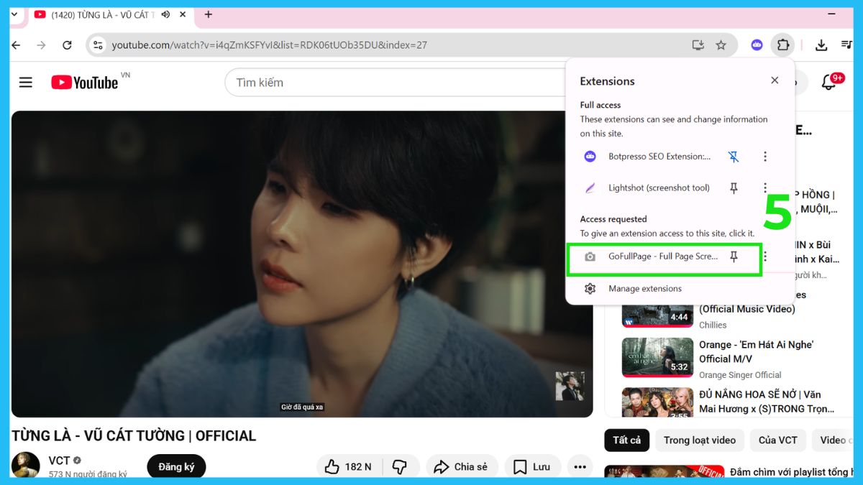Open more options for Lightshot extension
The width and height of the screenshot is (863, 485).
[765, 188]
